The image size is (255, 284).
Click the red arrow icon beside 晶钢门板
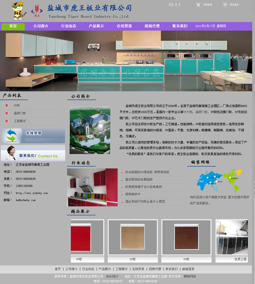pos(6,113)
